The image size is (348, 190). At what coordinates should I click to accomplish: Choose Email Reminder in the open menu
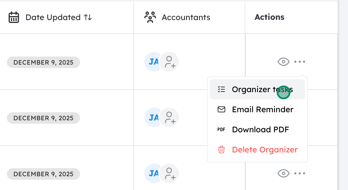pos(263,109)
